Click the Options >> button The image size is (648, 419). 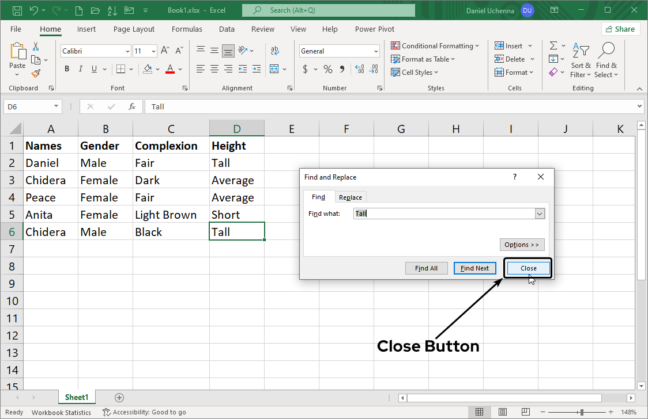(521, 245)
